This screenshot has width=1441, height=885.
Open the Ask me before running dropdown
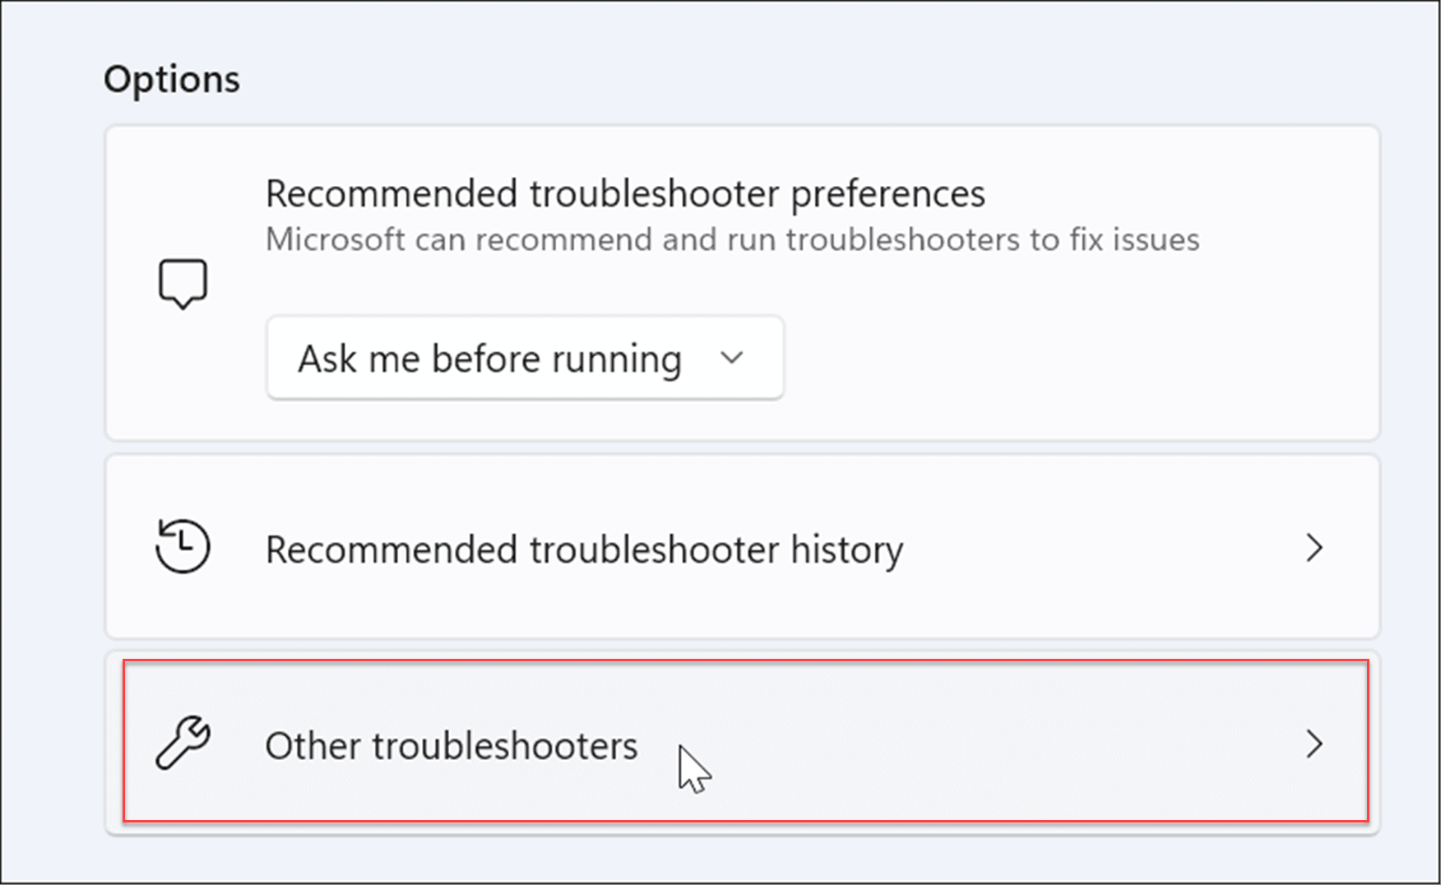click(525, 358)
